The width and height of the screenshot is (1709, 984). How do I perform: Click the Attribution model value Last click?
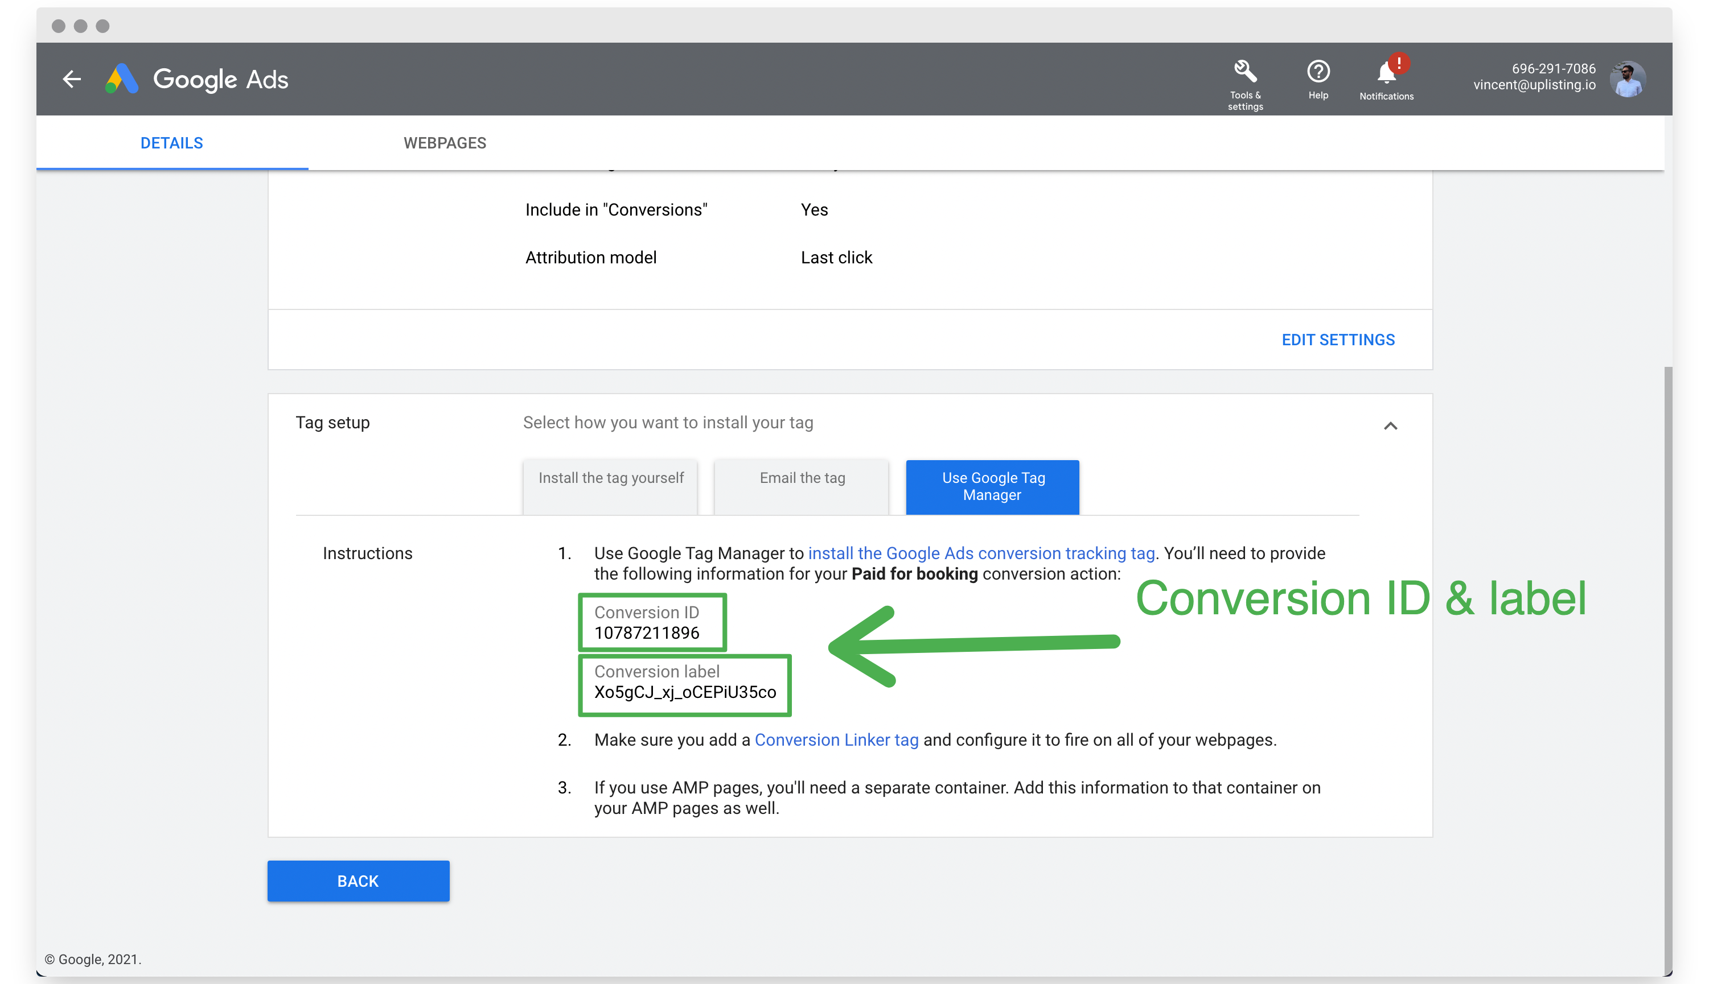click(x=837, y=258)
